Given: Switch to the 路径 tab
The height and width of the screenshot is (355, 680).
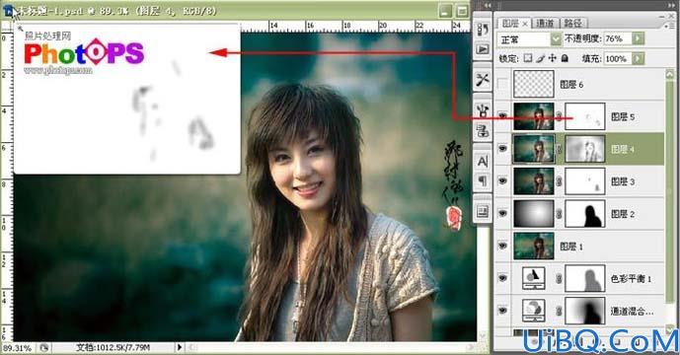Looking at the screenshot, I should click(572, 23).
